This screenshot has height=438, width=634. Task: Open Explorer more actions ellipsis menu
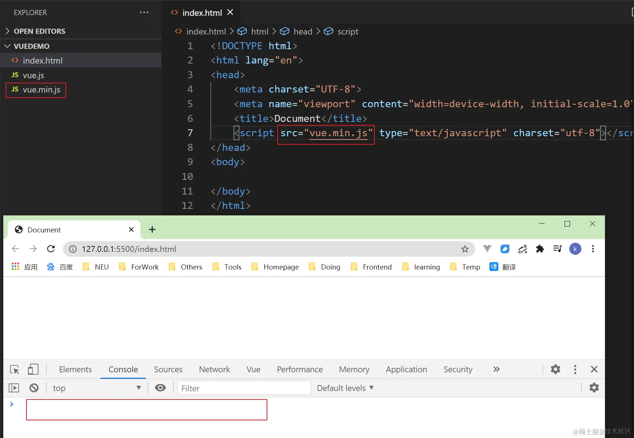144,12
